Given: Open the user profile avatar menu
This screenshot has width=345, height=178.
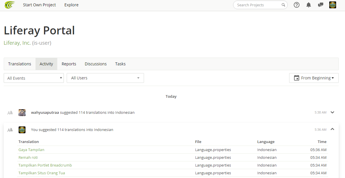Looking at the screenshot, I should tap(333, 5).
